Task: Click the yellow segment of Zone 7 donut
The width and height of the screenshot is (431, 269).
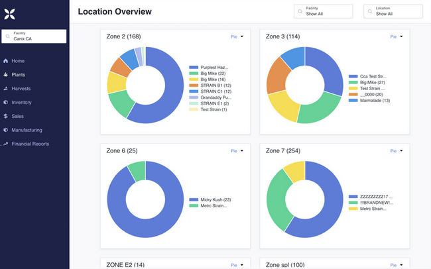Action: pos(296,171)
